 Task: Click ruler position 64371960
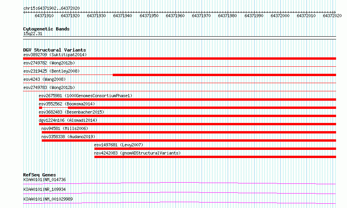[x=175, y=16]
